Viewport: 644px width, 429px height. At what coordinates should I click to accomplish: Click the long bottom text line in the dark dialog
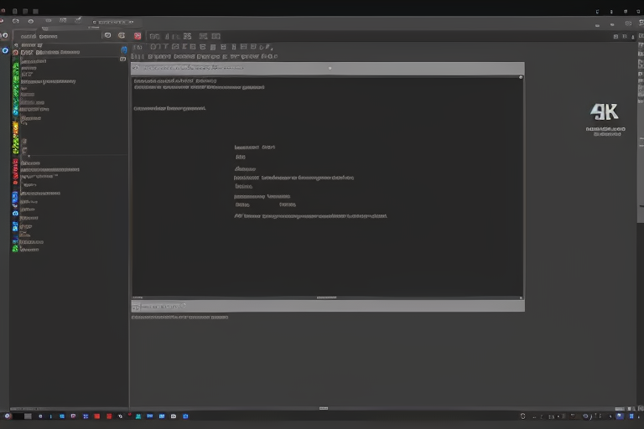point(310,216)
